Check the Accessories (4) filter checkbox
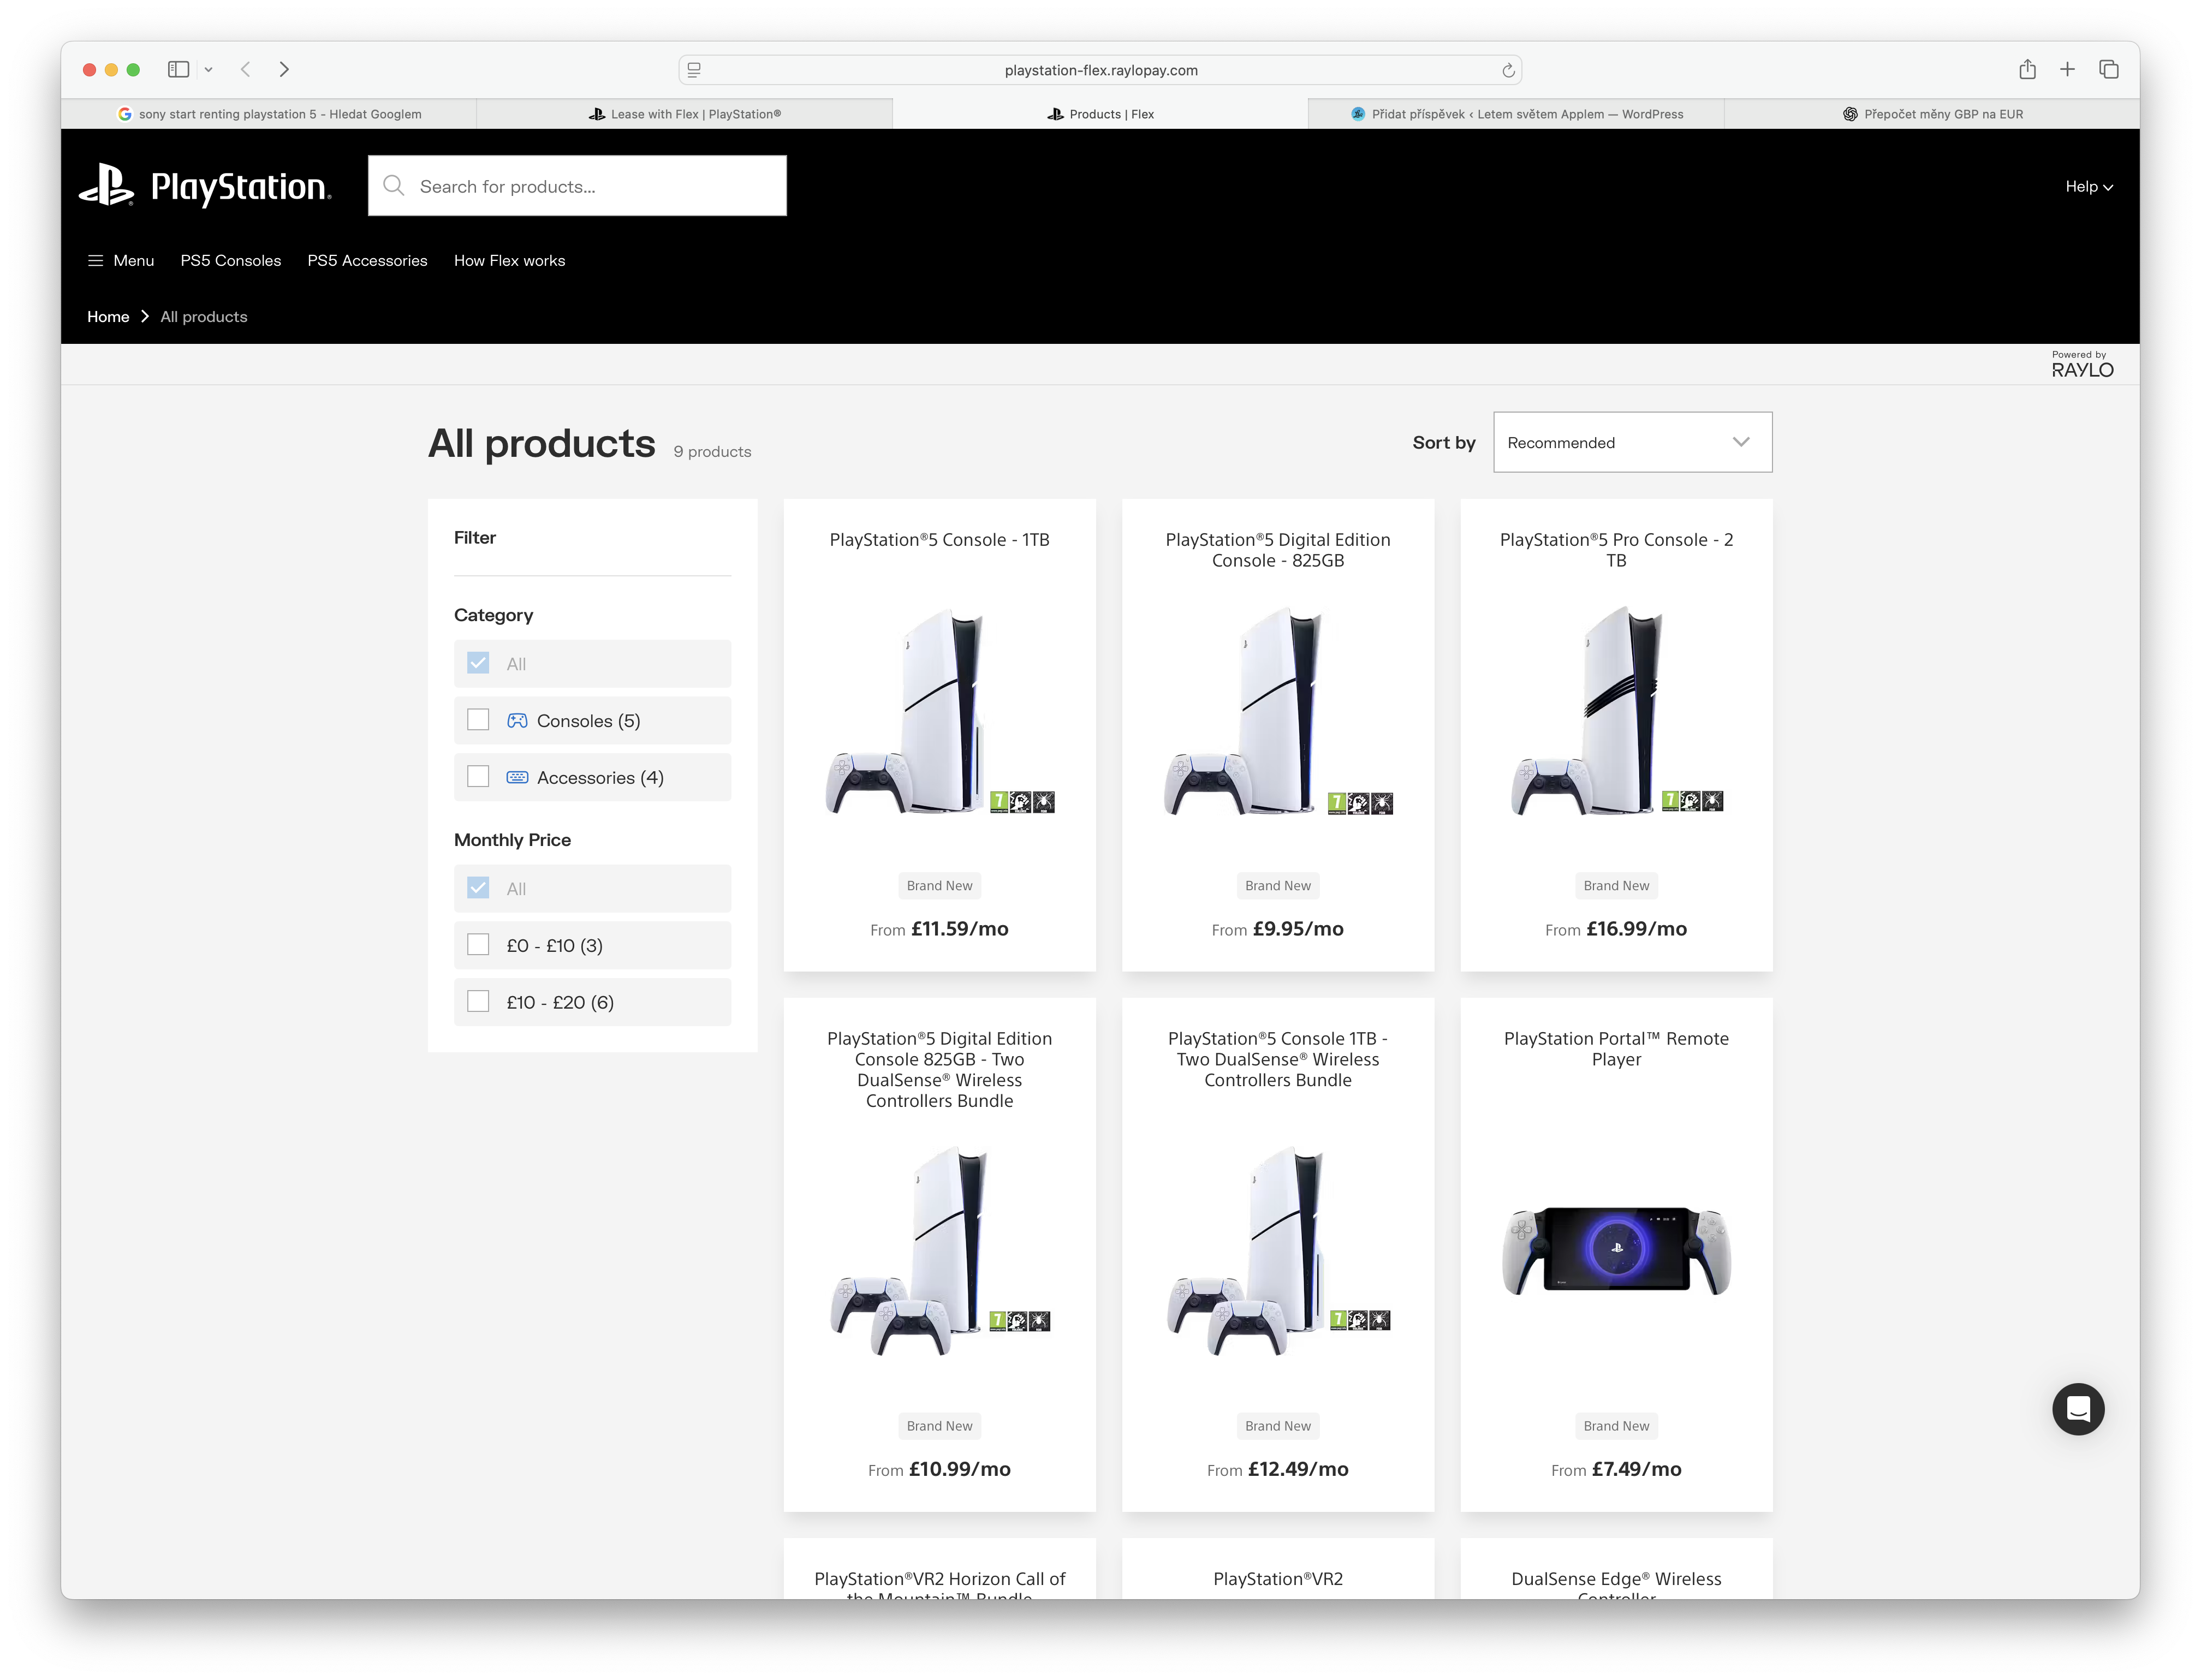This screenshot has width=2201, height=1680. click(478, 777)
